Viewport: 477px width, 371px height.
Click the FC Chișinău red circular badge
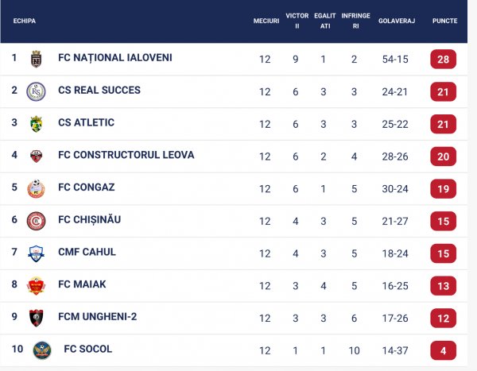tap(36, 221)
